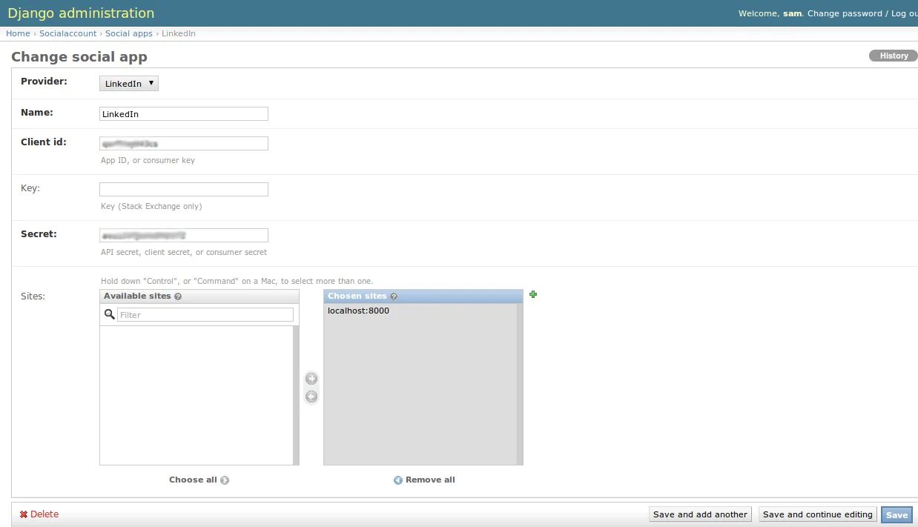Click the Chosen sites help icon
The height and width of the screenshot is (527, 918).
(394, 296)
